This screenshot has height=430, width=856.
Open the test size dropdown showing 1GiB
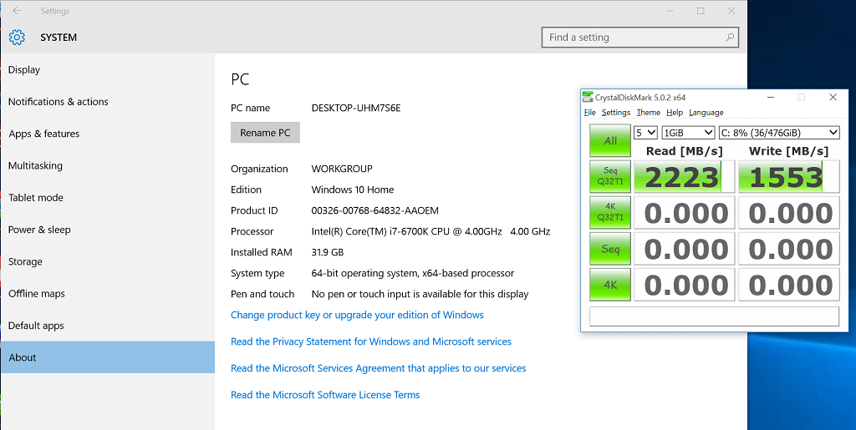688,133
